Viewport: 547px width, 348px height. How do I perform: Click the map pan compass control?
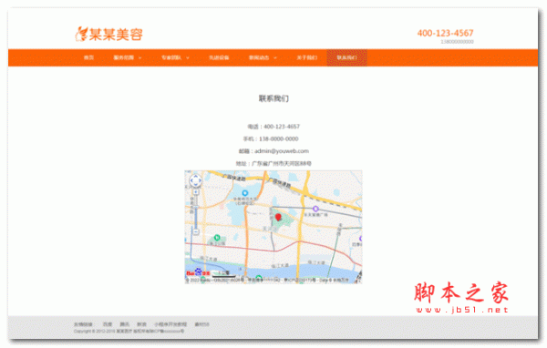click(x=195, y=180)
